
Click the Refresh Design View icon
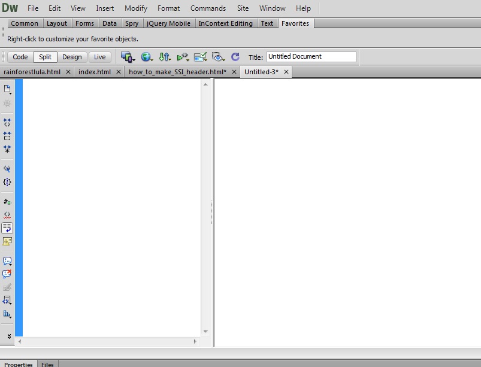[235, 57]
